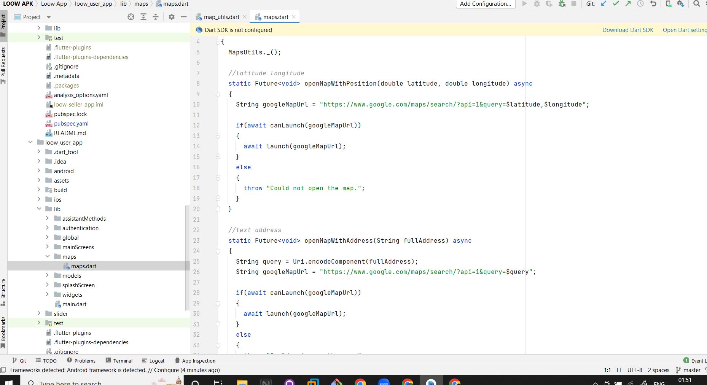
Task: Open the Terminal tool window
Action: (x=119, y=361)
